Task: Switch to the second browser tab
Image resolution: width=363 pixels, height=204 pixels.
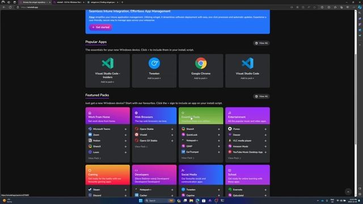Action: click(x=69, y=2)
